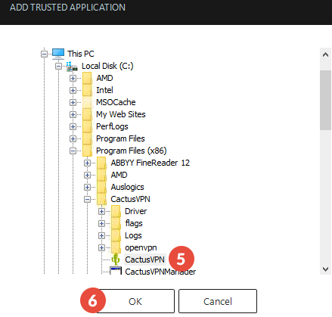Click the Program Files (x86) folder icon

(87, 151)
